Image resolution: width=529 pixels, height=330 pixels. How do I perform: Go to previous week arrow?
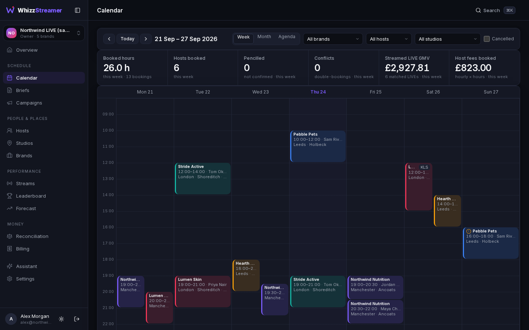click(x=109, y=39)
